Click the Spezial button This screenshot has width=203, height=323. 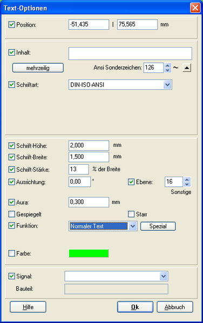158,226
